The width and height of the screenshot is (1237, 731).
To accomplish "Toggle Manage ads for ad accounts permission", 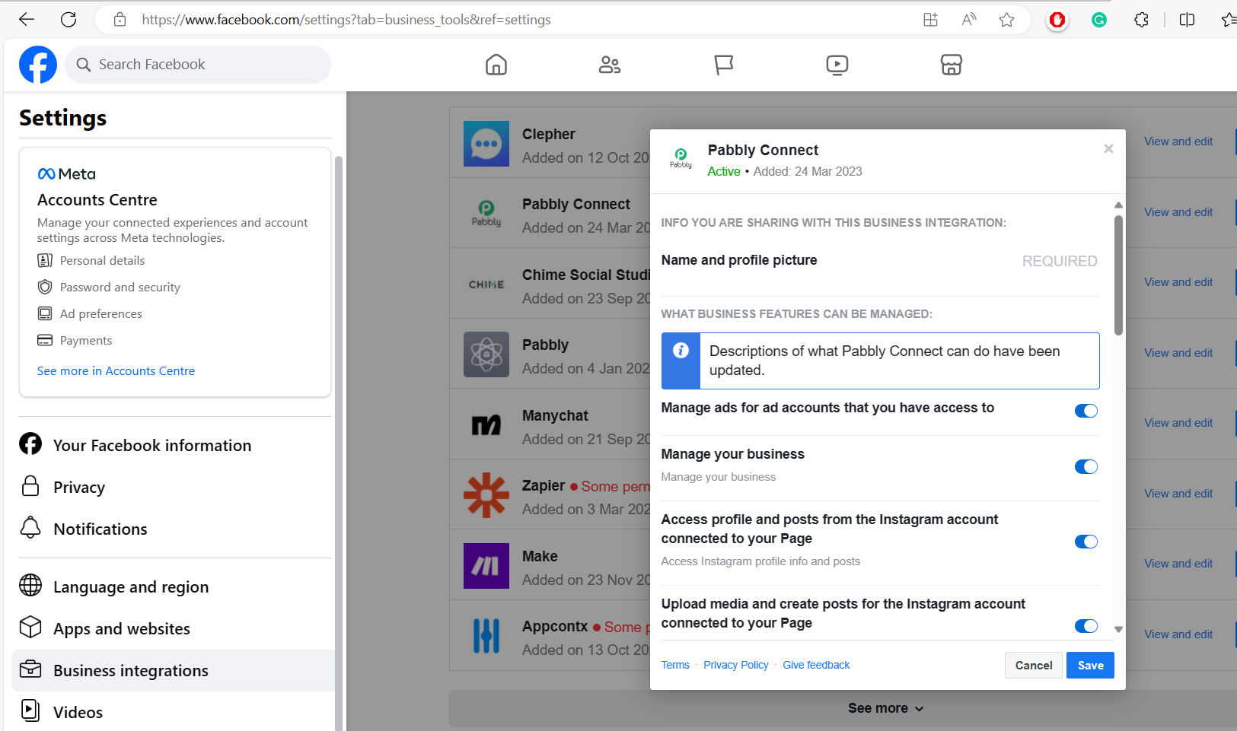I will [x=1086, y=411].
